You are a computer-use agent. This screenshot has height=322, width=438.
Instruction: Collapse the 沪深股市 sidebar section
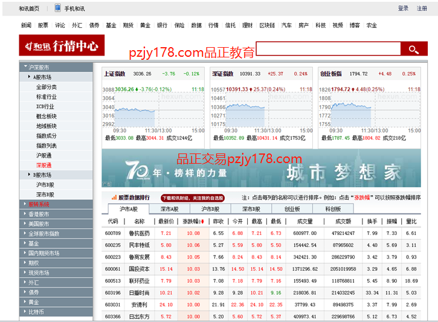[56, 67]
